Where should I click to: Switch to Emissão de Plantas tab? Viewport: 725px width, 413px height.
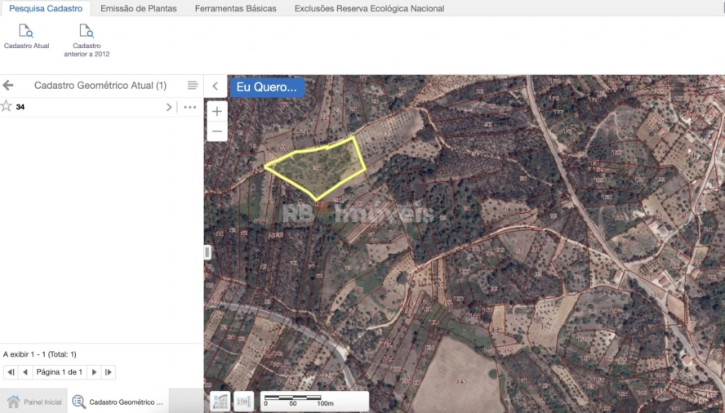[138, 8]
